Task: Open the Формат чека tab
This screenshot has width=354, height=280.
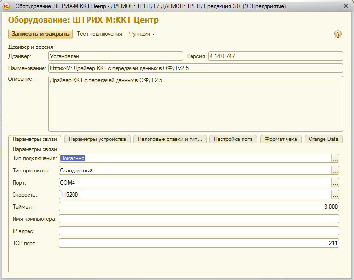Action: (281, 139)
